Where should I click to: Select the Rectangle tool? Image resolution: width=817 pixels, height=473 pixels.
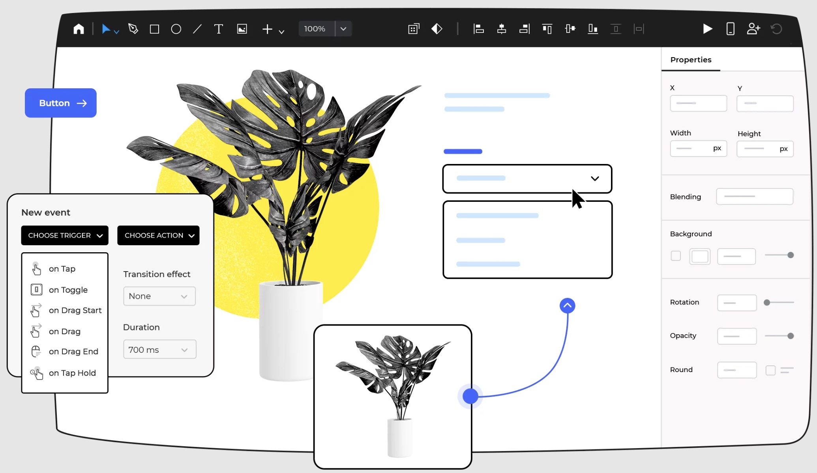pos(154,29)
